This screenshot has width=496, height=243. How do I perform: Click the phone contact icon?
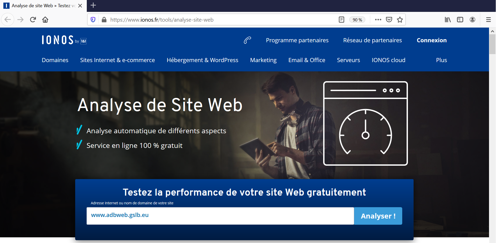(x=247, y=40)
